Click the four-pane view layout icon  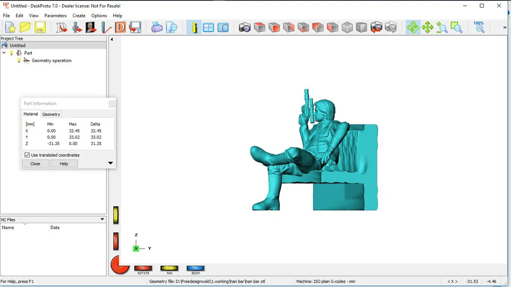coord(208,27)
